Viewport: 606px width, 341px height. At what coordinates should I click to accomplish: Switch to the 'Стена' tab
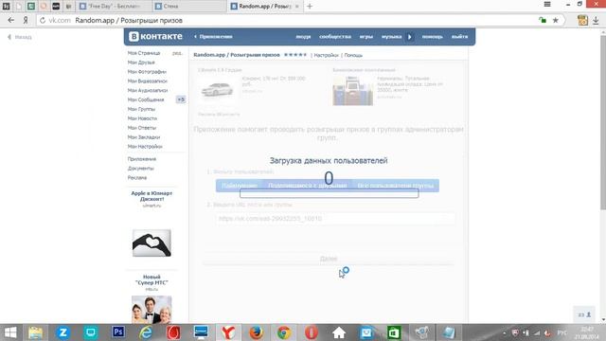[189, 7]
